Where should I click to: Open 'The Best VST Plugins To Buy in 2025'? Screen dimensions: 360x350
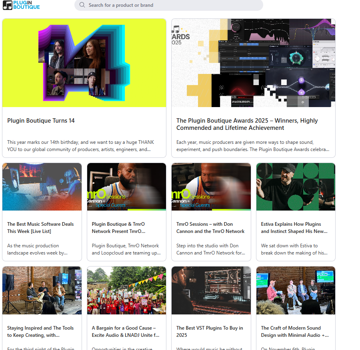coord(210,332)
